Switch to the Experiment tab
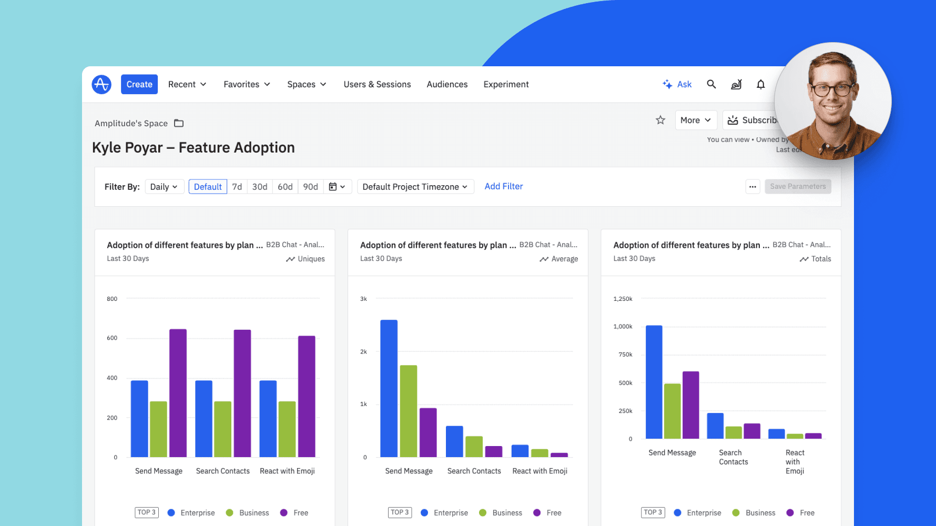The image size is (936, 526). point(506,84)
